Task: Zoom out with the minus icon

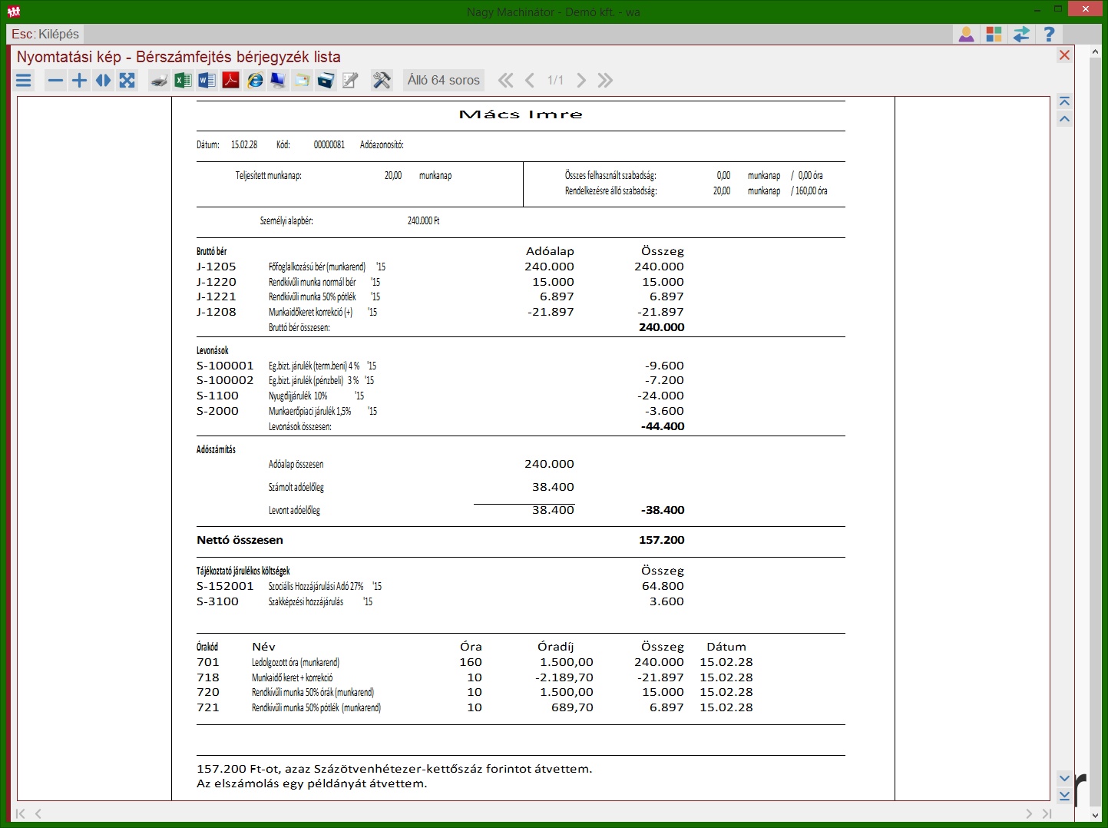Action: coord(55,80)
